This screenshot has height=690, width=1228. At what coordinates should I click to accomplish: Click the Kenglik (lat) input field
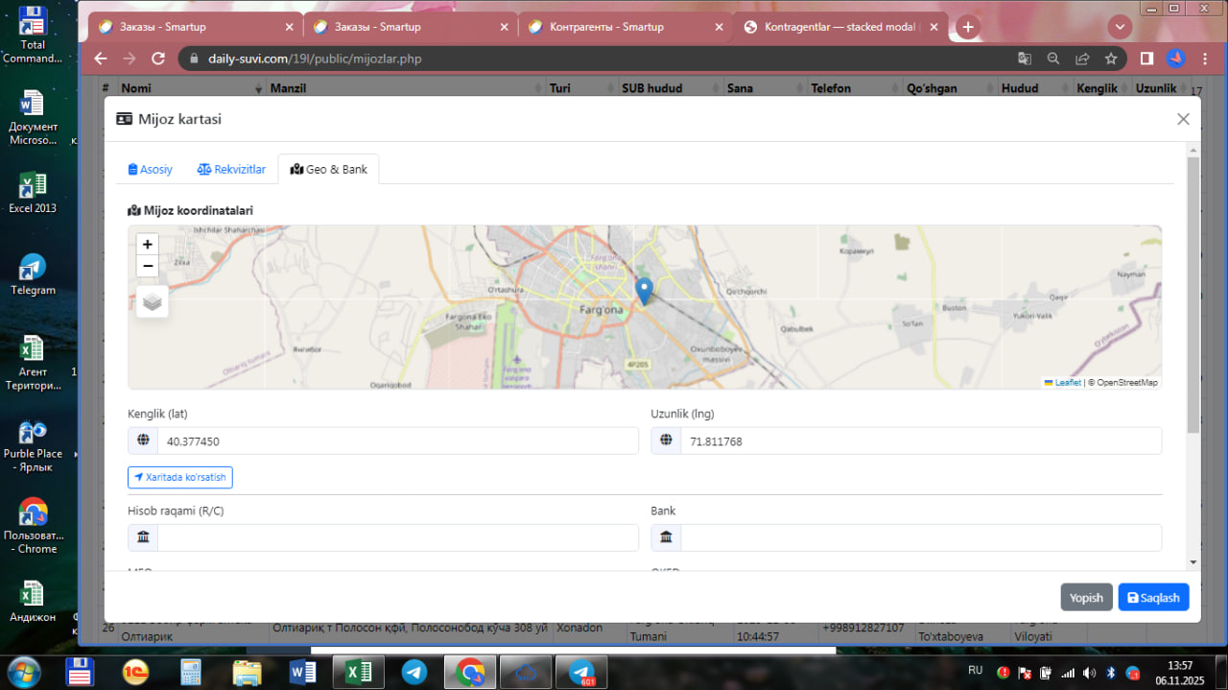(397, 441)
